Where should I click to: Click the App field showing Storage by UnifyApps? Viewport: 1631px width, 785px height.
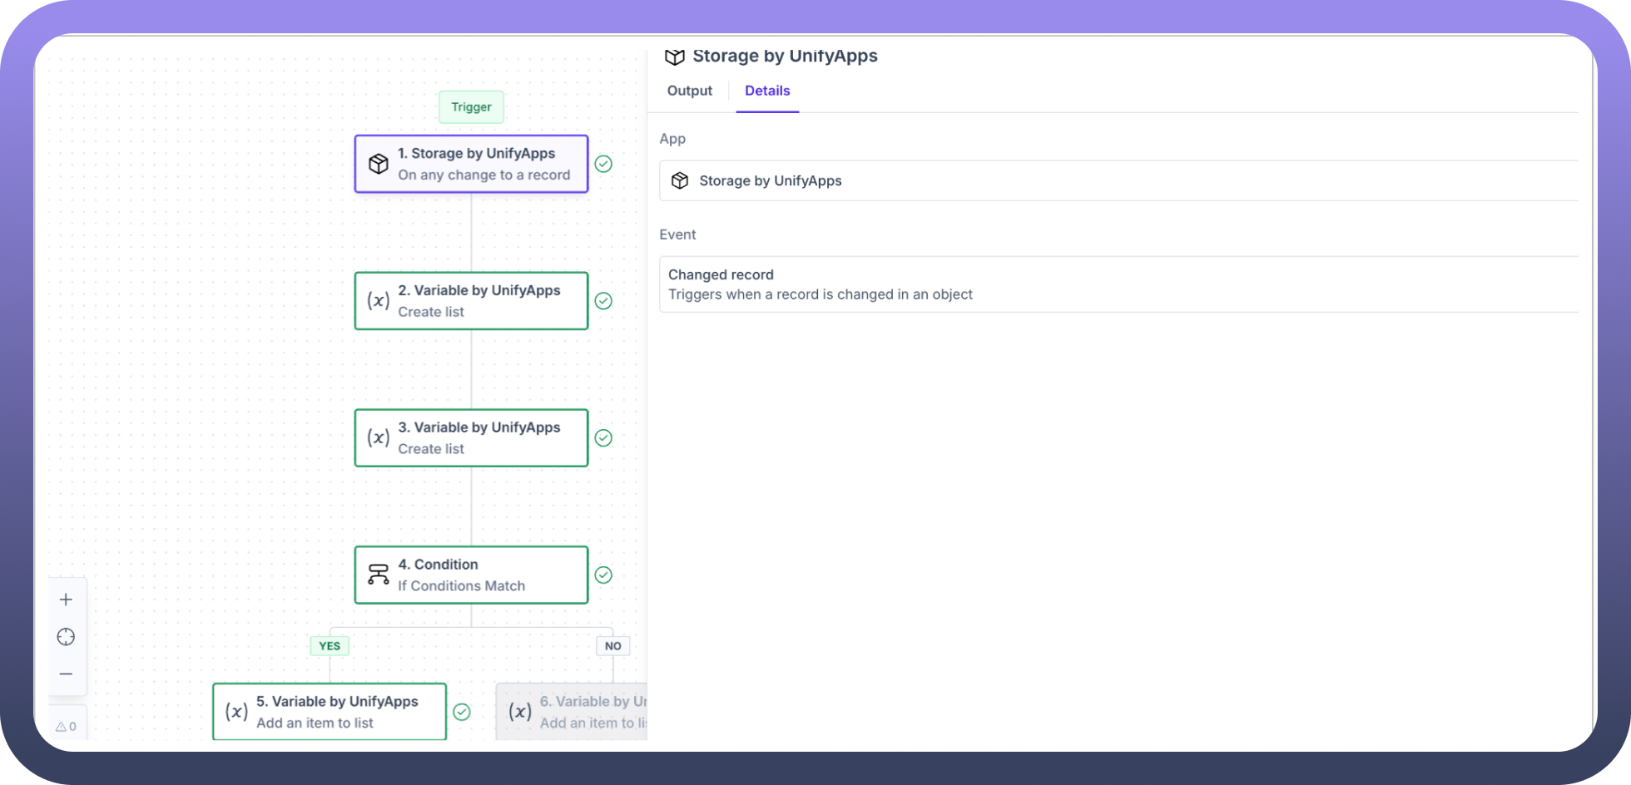(x=1119, y=180)
